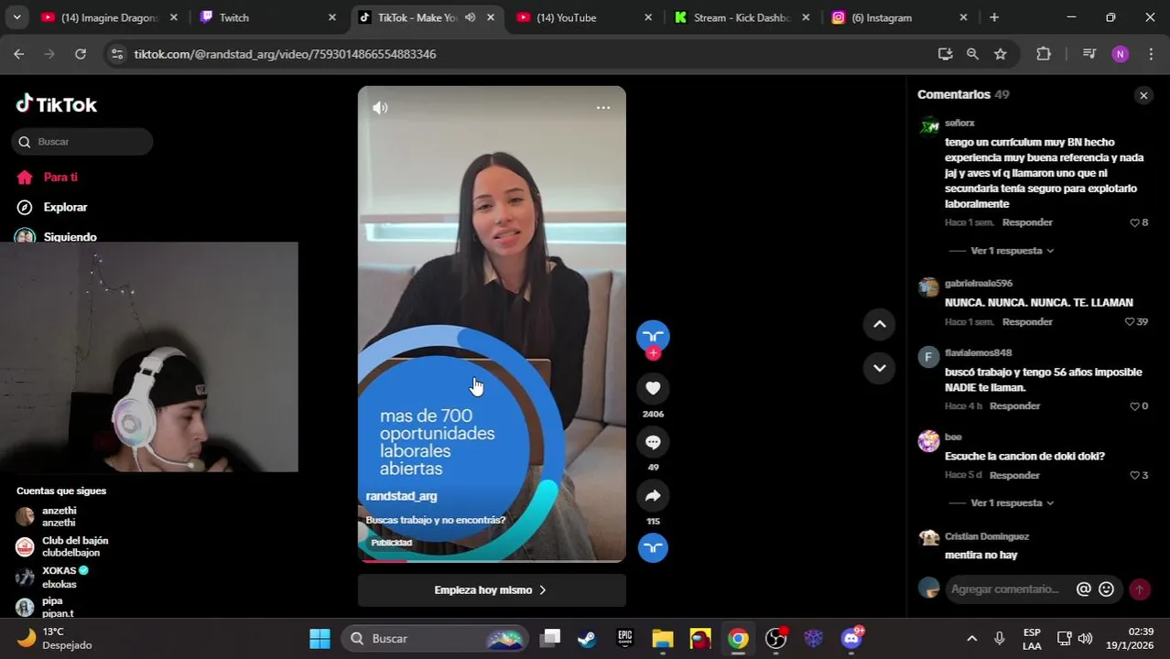Click Empleza hoy mismo button

[x=492, y=590]
